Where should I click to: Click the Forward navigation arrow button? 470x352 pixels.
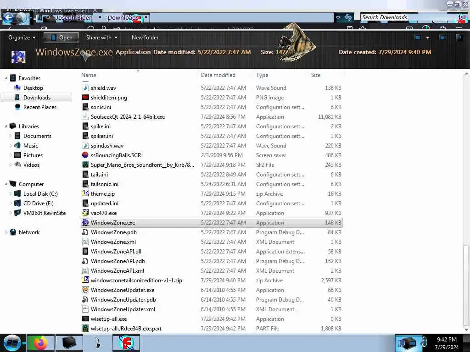22,18
